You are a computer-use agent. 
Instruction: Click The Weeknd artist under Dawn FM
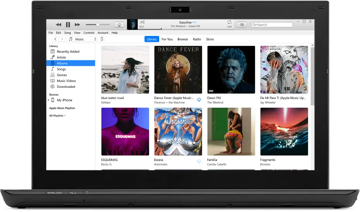(215, 103)
